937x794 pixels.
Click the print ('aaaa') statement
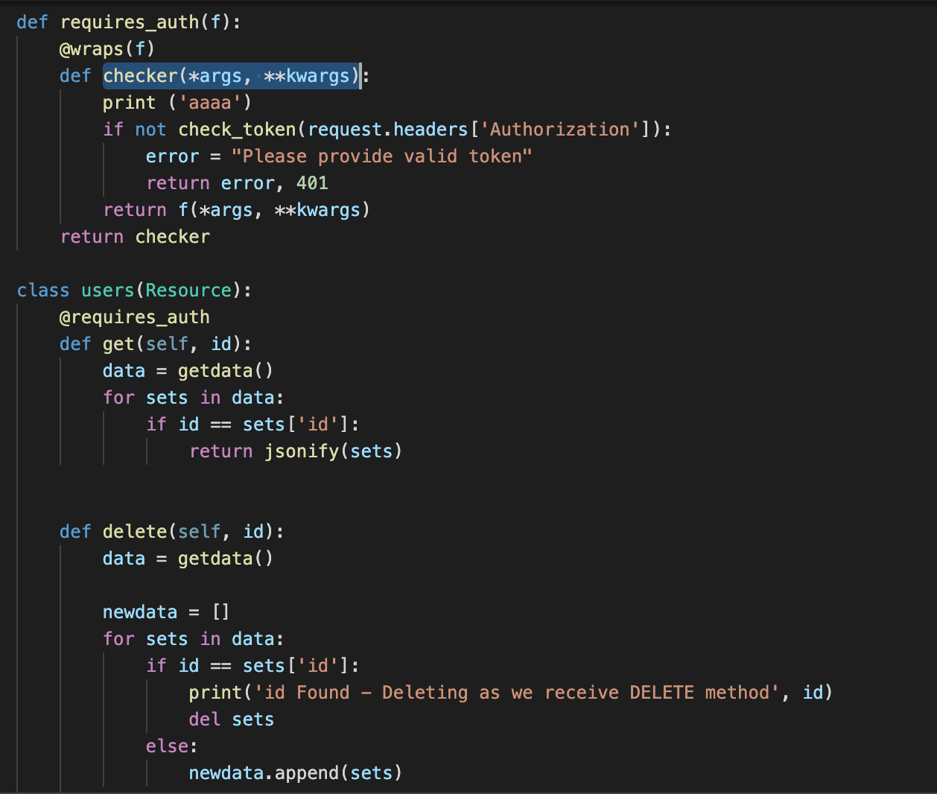[177, 103]
